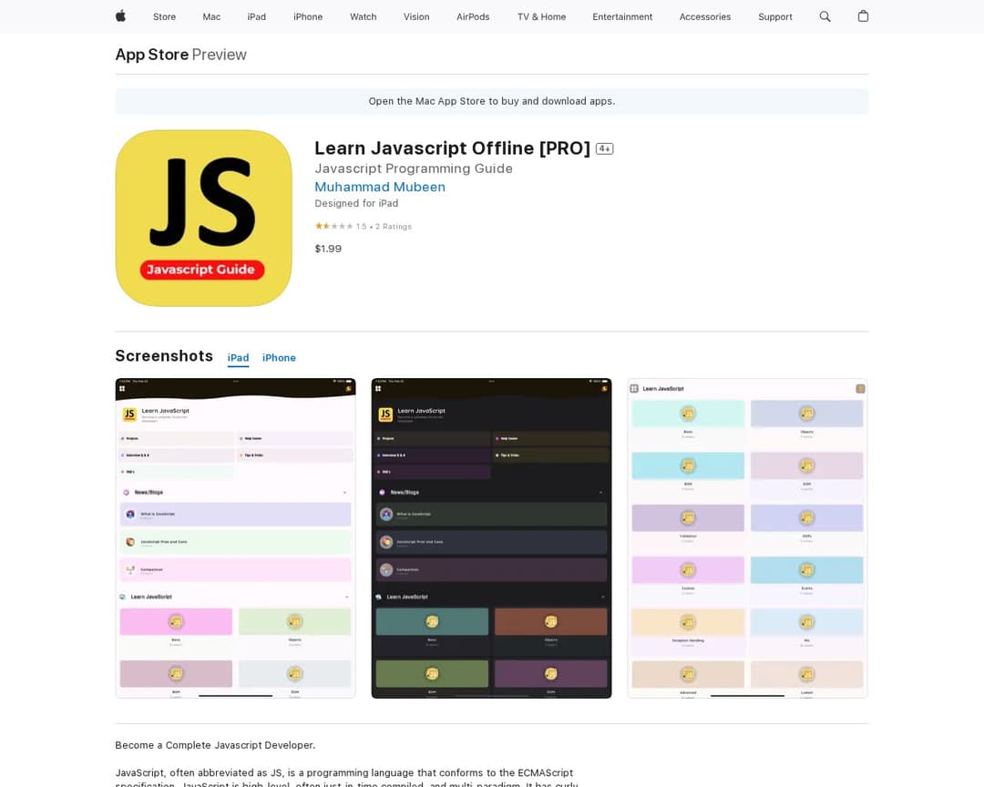The image size is (984, 787).
Task: Switch to iPhone screenshots tab
Action: (x=279, y=358)
